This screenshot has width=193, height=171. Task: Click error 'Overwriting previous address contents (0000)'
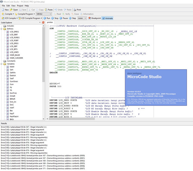[x=43, y=156]
